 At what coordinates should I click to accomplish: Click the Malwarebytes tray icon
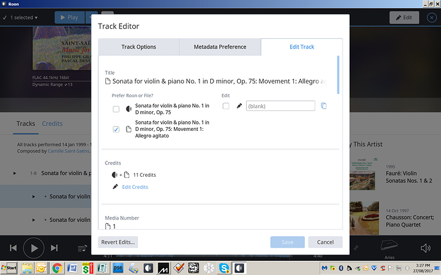click(x=324, y=268)
